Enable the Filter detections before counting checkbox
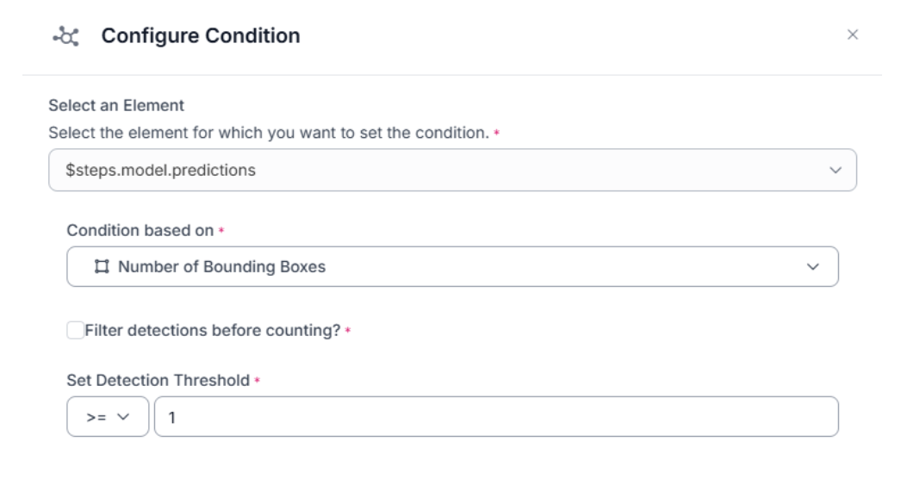Image resolution: width=920 pixels, height=479 pixels. click(x=75, y=331)
